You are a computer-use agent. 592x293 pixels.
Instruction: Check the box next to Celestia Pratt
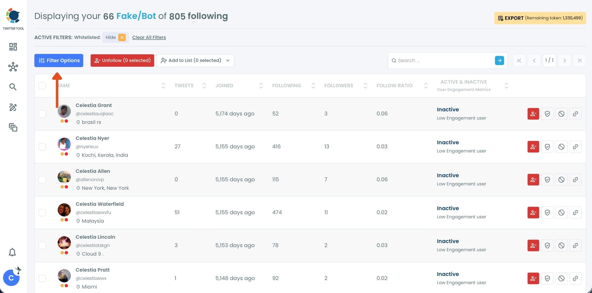[42, 278]
